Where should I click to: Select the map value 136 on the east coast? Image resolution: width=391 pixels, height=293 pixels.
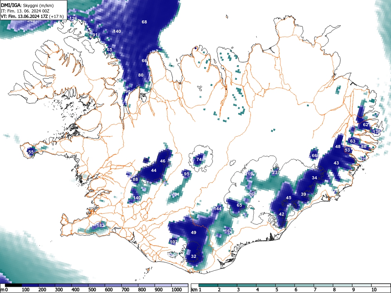click(377, 132)
